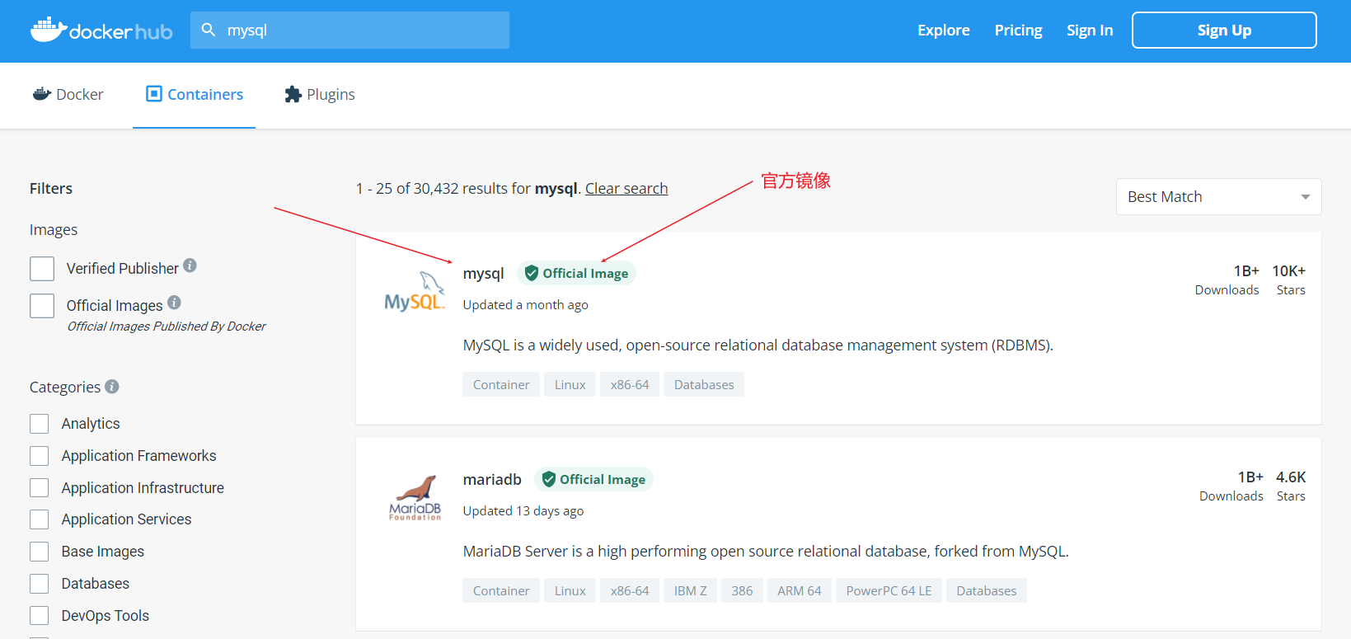Click the x86-64 tag on mariadb card
This screenshot has height=639, width=1351.
(630, 590)
